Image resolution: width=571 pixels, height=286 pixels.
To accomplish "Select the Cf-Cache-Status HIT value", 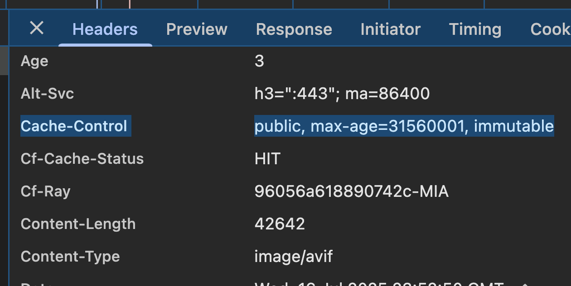I will [267, 158].
